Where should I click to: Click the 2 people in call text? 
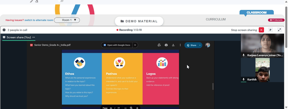(18, 30)
